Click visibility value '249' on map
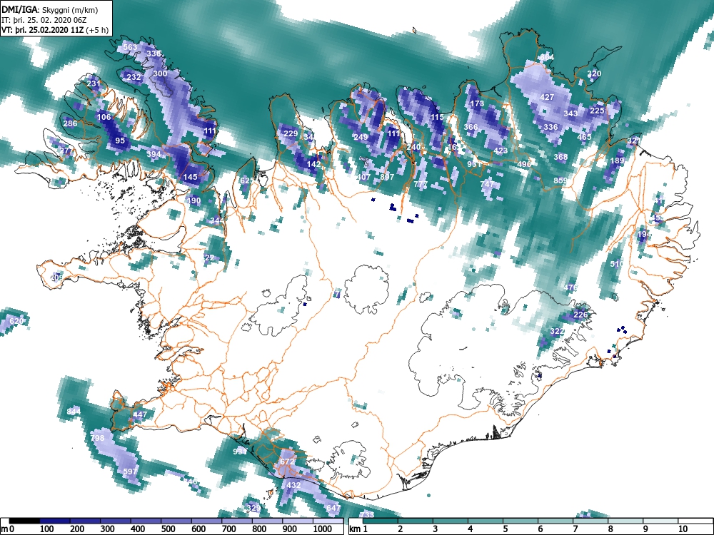This screenshot has height=535, width=714. (360, 137)
